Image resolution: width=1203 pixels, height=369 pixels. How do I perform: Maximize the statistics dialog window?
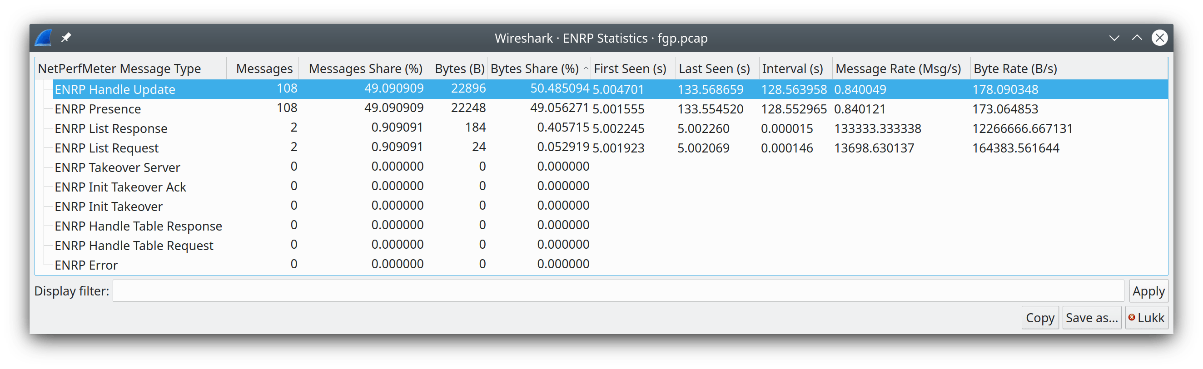(x=1137, y=38)
